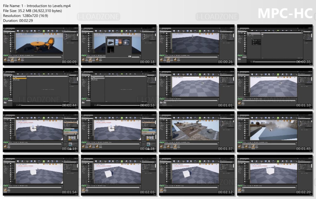
Task: Pick the dark frame stamped 00:00:35
Action: 275,45
